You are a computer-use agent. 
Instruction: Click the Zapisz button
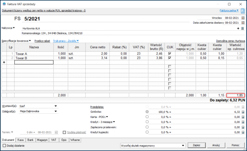coord(197,145)
